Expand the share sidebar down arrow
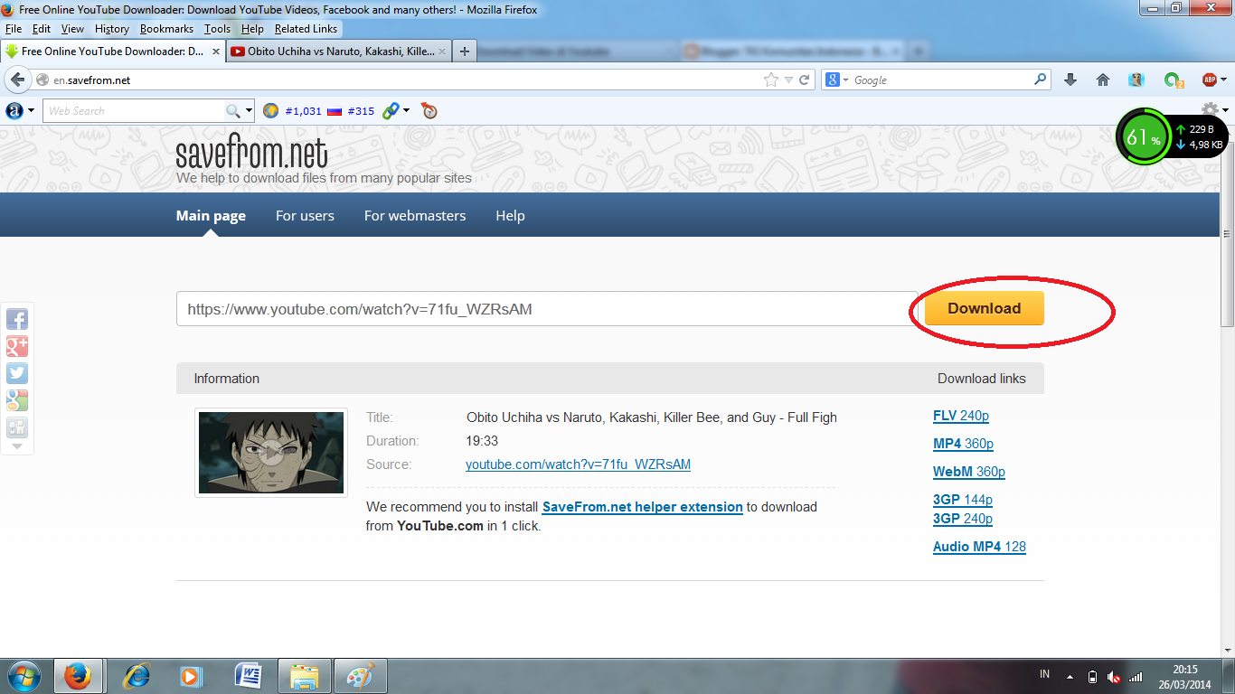The height and width of the screenshot is (694, 1235). 17,446
